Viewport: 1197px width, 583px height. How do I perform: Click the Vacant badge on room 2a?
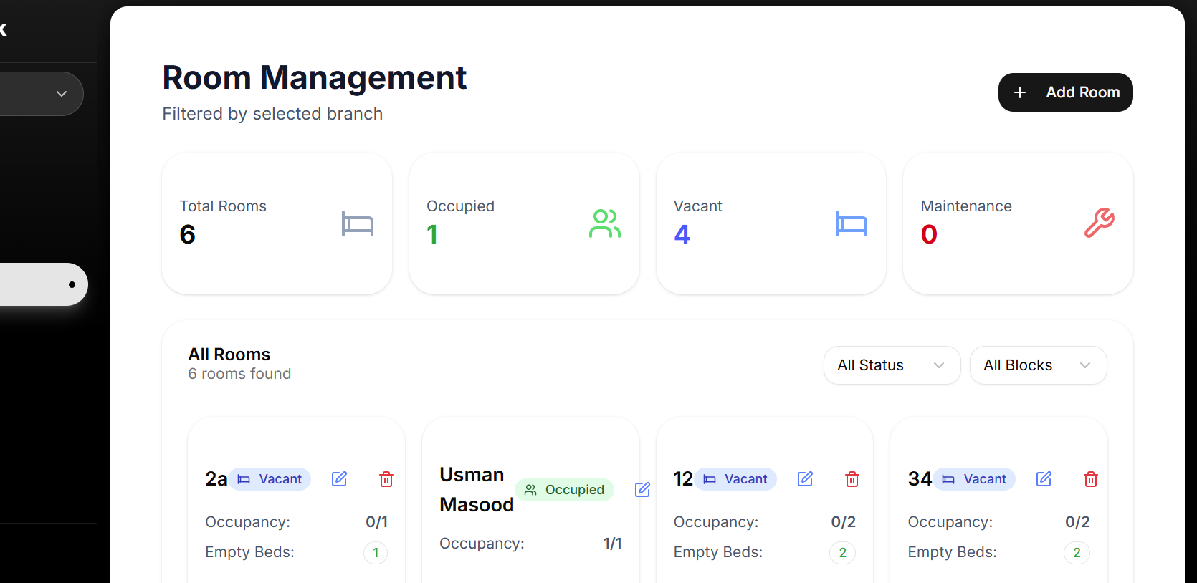point(270,479)
